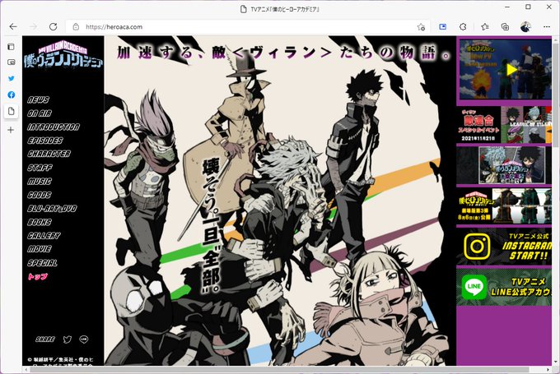Open vertical tabs panel icon

point(11,46)
